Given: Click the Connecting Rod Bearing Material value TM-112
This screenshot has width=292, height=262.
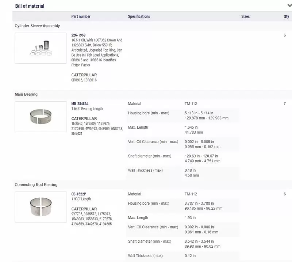Looking at the screenshot, I should [191, 194].
